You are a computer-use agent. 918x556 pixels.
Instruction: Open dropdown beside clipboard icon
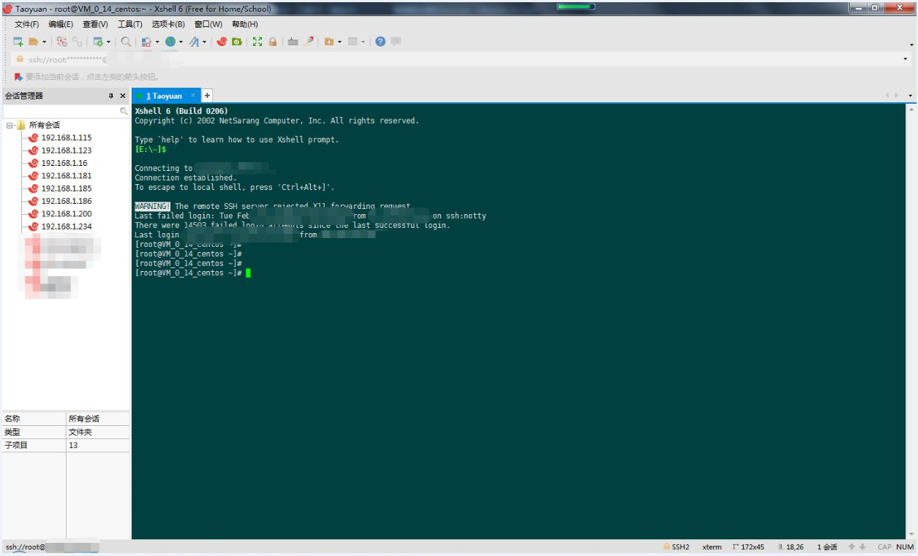(157, 42)
